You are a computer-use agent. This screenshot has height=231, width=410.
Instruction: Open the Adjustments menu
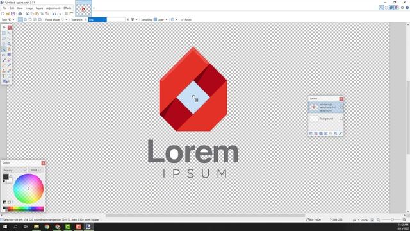[x=53, y=8]
